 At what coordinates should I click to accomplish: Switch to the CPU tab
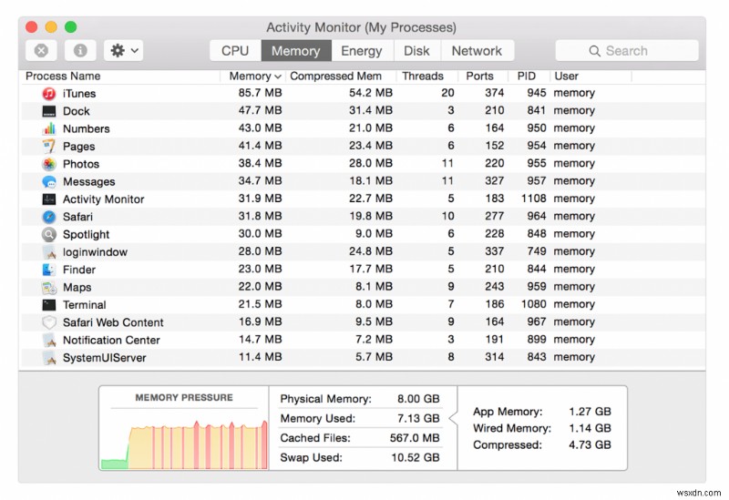coord(235,51)
